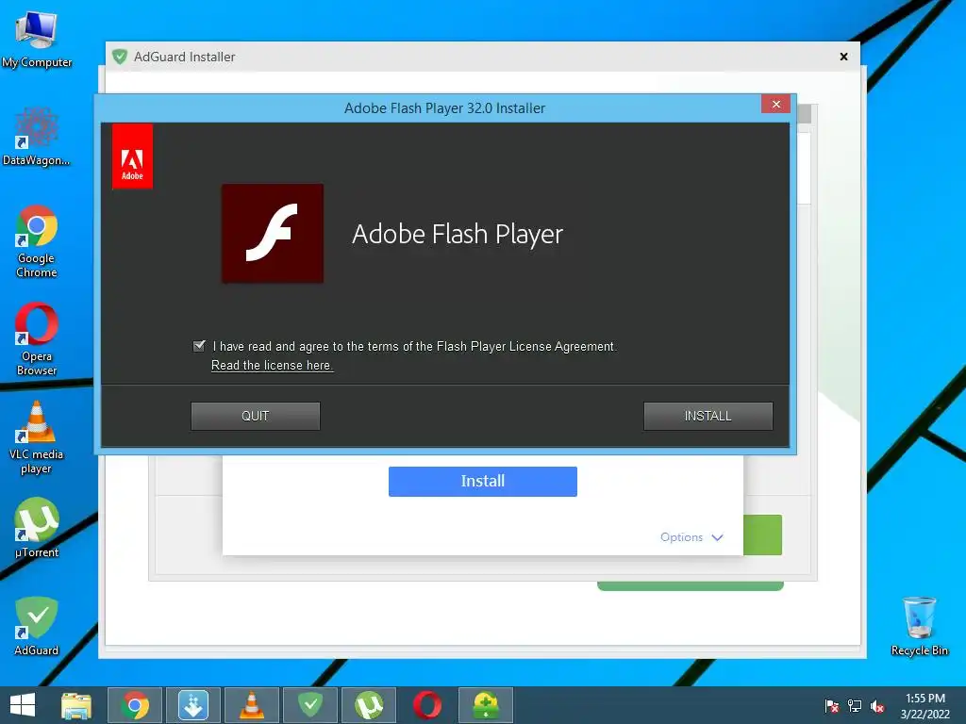Open My Computer desktop icon
The image size is (966, 724).
click(36, 38)
